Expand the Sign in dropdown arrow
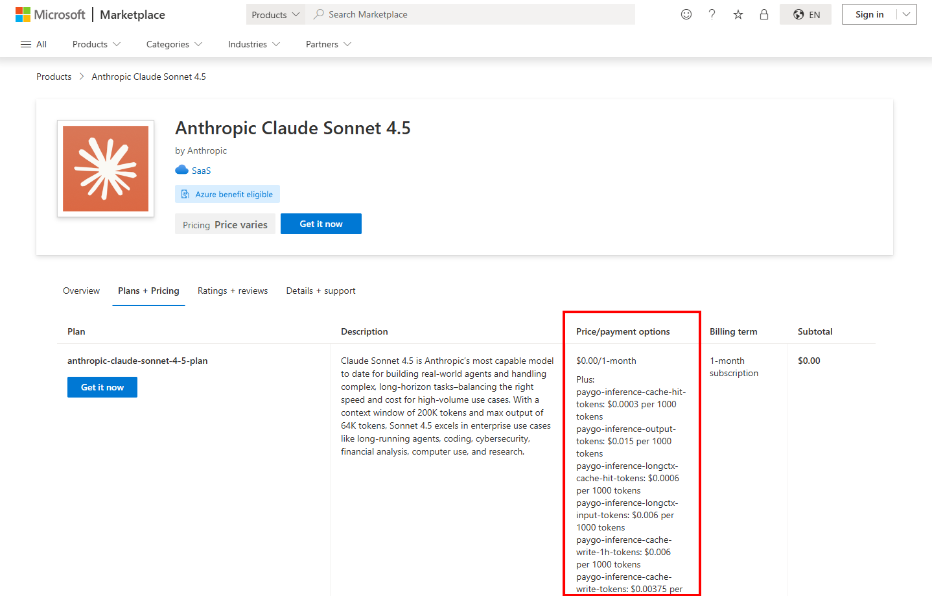The width and height of the screenshot is (932, 596). click(x=907, y=14)
